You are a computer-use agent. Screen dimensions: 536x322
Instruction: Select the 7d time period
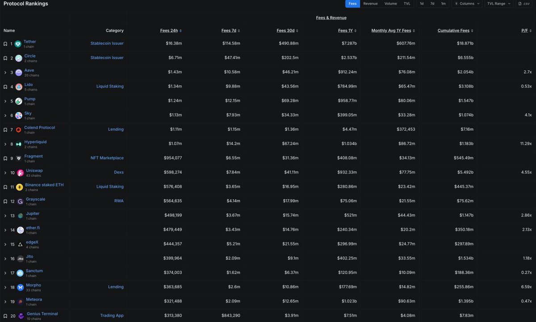pos(432,4)
